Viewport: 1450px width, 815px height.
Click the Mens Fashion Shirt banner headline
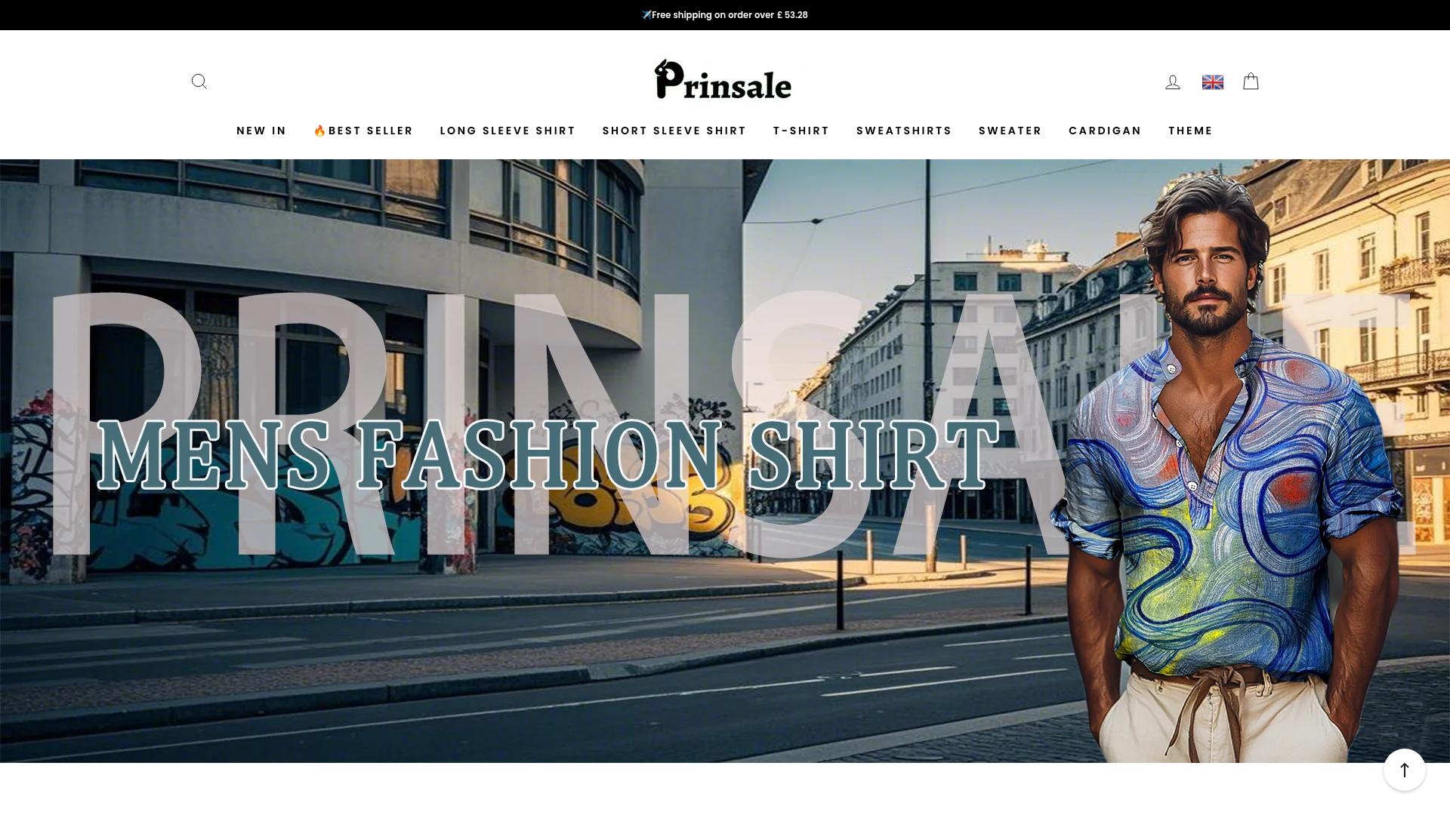tap(549, 454)
